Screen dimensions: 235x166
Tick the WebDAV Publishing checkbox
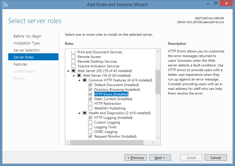[x=90, y=108]
